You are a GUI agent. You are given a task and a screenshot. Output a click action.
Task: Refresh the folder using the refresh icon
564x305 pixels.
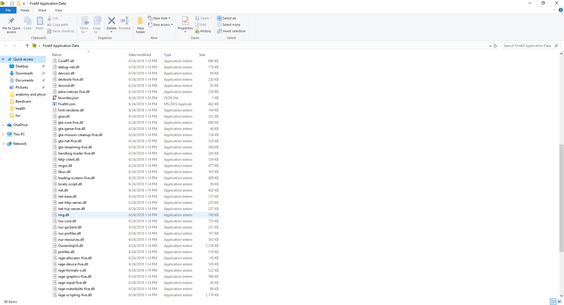pos(495,46)
